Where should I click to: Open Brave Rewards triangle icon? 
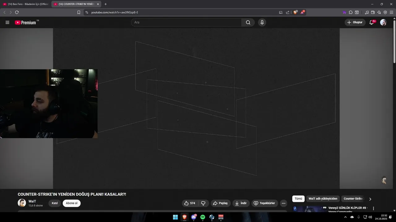[303, 12]
